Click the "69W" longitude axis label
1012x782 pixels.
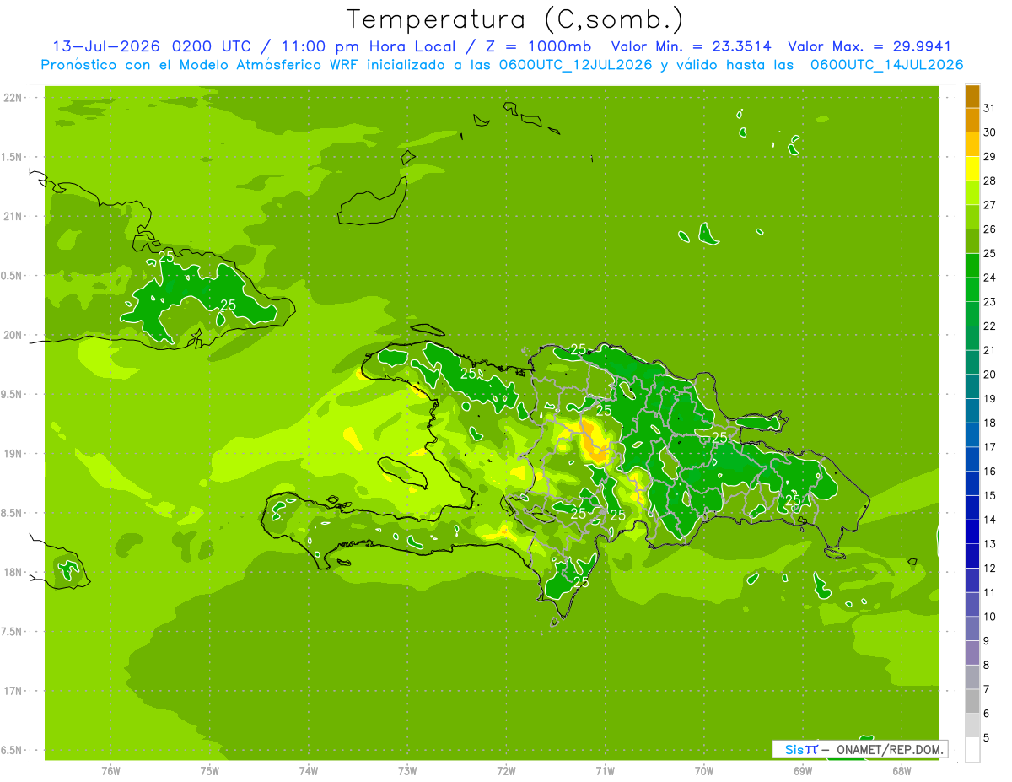click(803, 770)
